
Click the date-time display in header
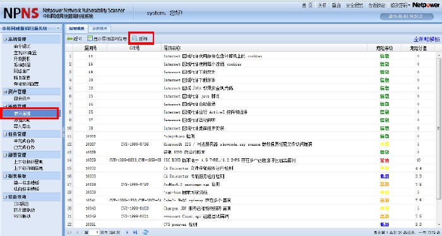(407, 16)
